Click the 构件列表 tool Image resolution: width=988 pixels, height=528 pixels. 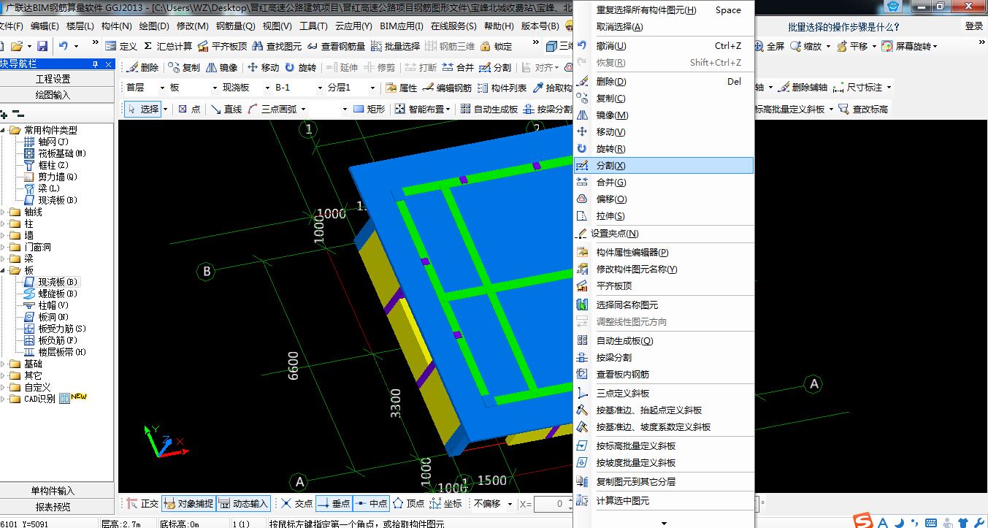[502, 88]
